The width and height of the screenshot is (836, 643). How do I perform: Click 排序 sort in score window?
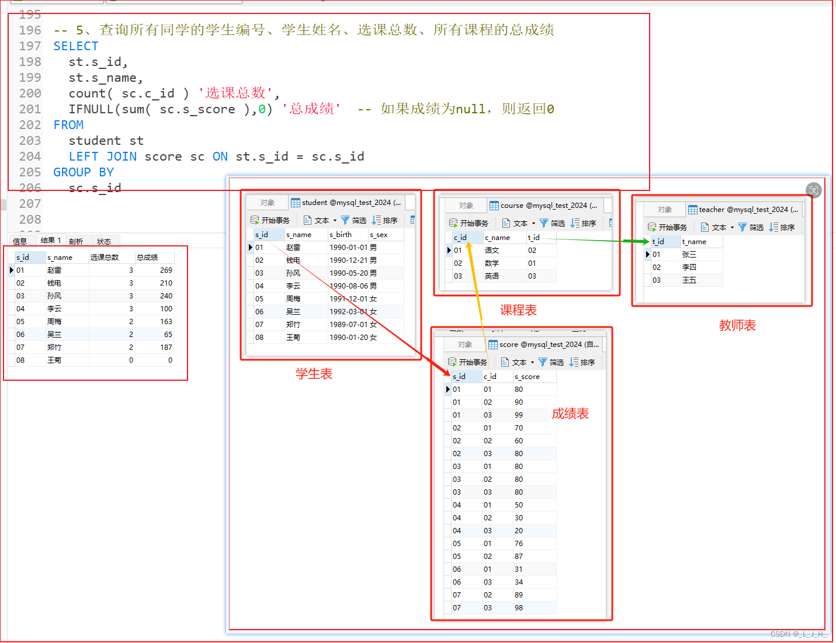click(582, 362)
